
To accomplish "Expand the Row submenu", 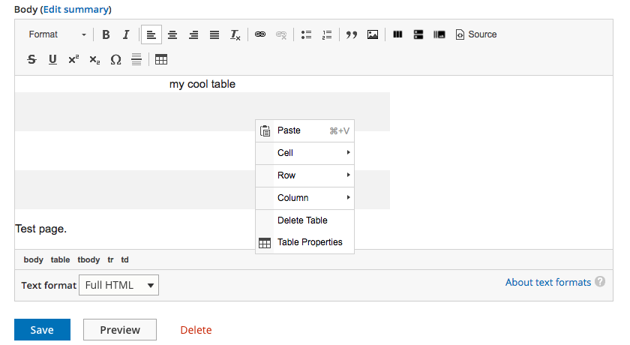I will click(x=304, y=175).
